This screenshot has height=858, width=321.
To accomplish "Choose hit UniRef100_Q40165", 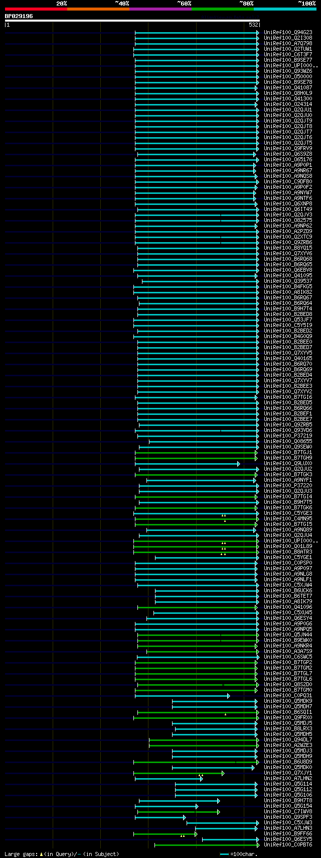I will click(x=288, y=358).
